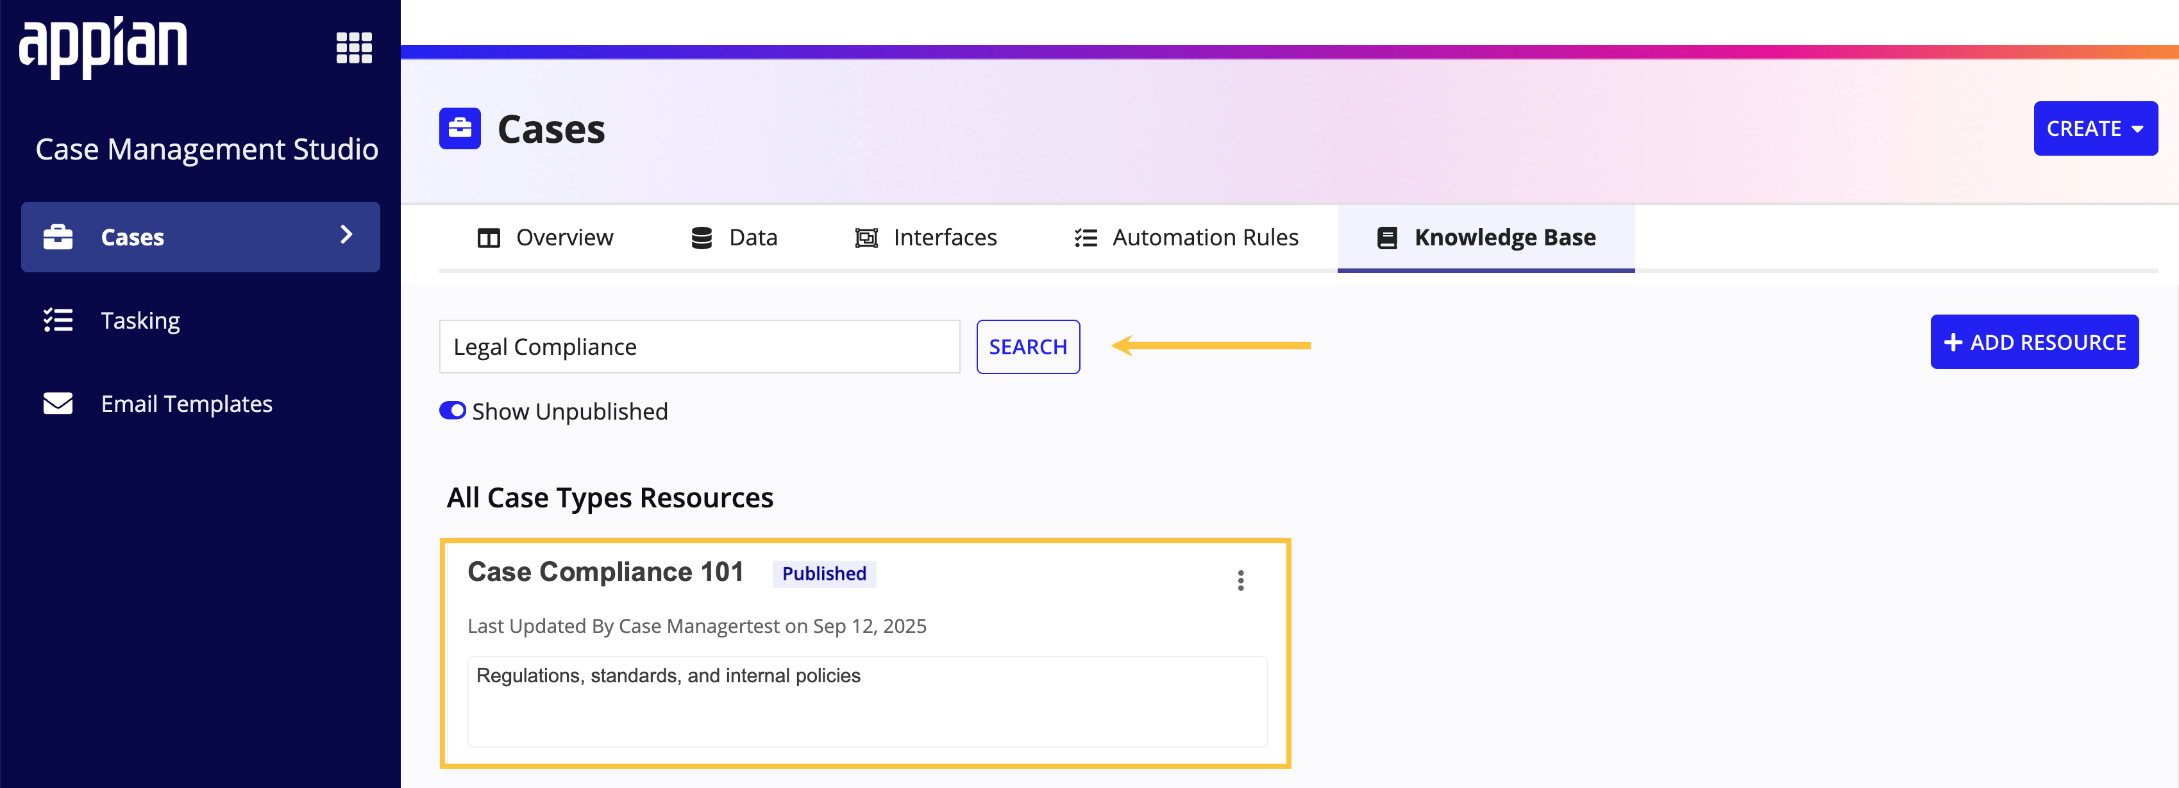Expand the Cases sidebar chevron
Screen dimensions: 2179x788
pos(346,235)
